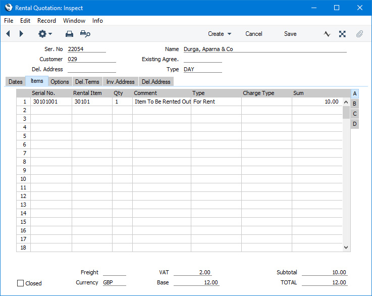Click the Charge Type cell in row 1

267,102
